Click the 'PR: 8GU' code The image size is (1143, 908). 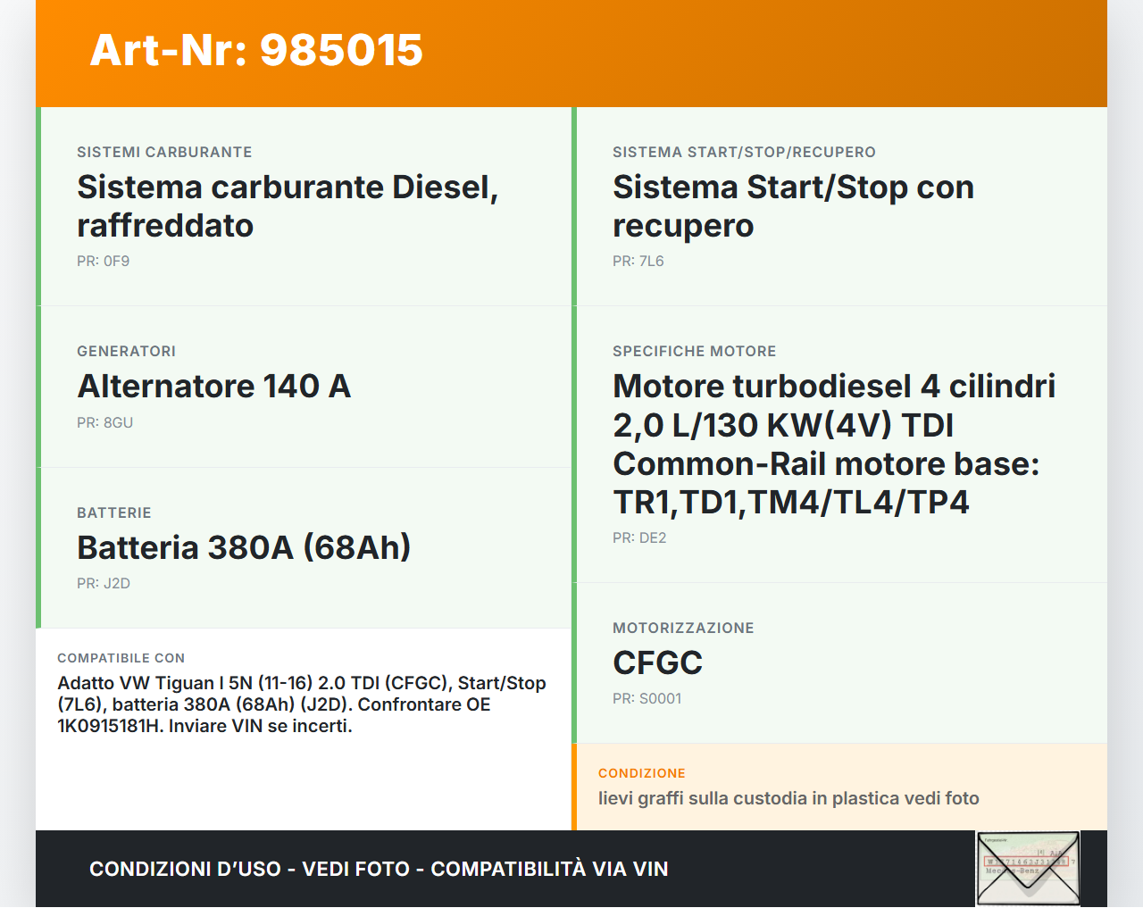(x=104, y=422)
